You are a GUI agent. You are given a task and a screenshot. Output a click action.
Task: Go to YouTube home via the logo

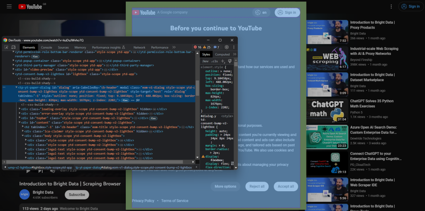(30, 7)
